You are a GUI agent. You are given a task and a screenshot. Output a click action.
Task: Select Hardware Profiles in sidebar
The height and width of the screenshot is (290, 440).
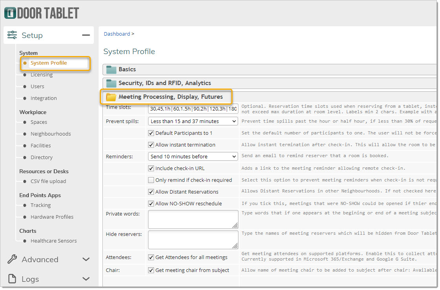pos(52,217)
